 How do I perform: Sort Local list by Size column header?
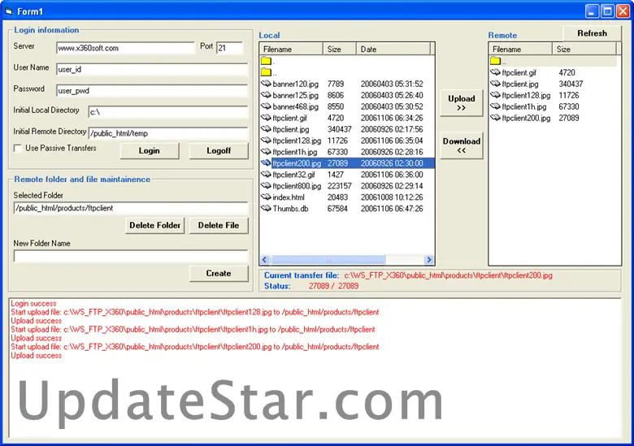pyautogui.click(x=340, y=50)
